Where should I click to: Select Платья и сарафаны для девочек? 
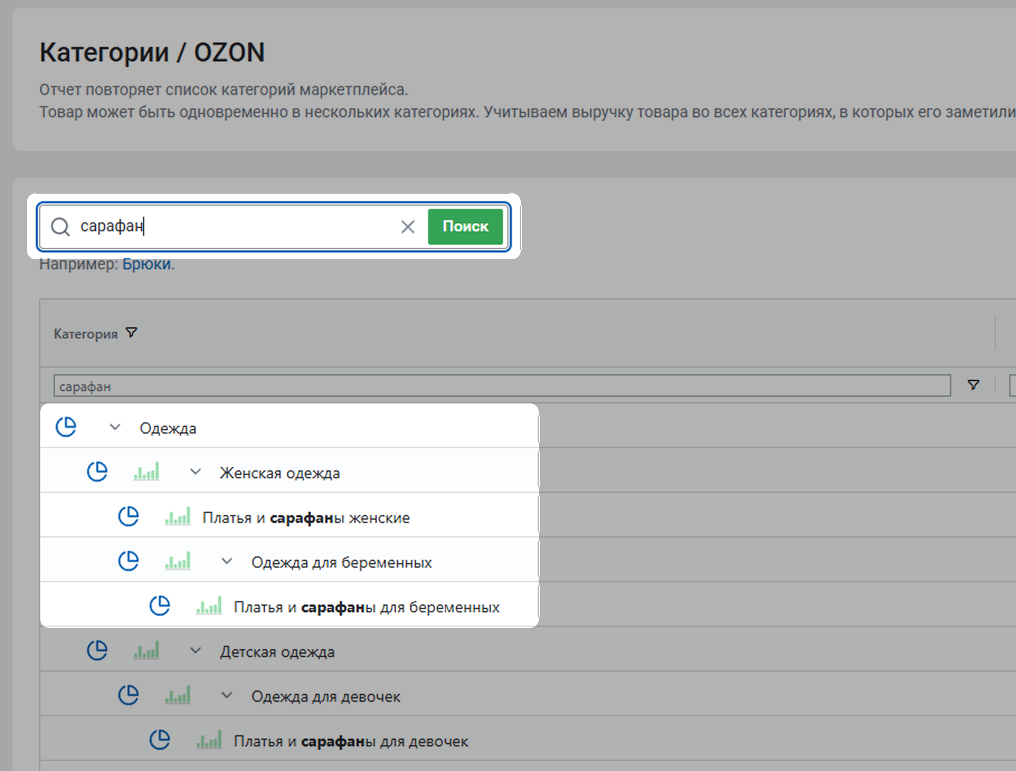coord(351,741)
